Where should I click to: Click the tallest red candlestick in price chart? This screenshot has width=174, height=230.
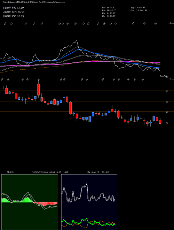pyautogui.click(x=70, y=108)
